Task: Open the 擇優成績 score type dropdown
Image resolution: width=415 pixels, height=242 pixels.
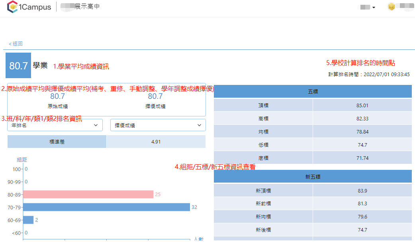Action: pyautogui.click(x=158, y=125)
